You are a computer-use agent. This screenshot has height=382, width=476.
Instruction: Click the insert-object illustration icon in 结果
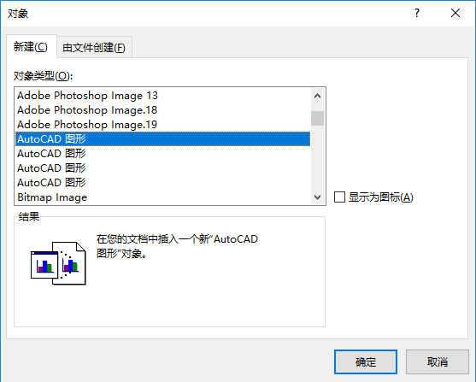(x=58, y=263)
